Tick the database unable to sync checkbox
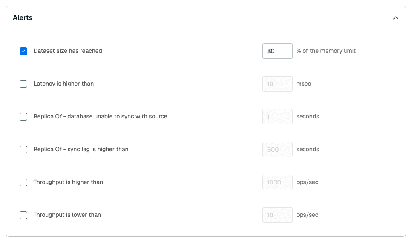Image resolution: width=412 pixels, height=242 pixels. (23, 117)
